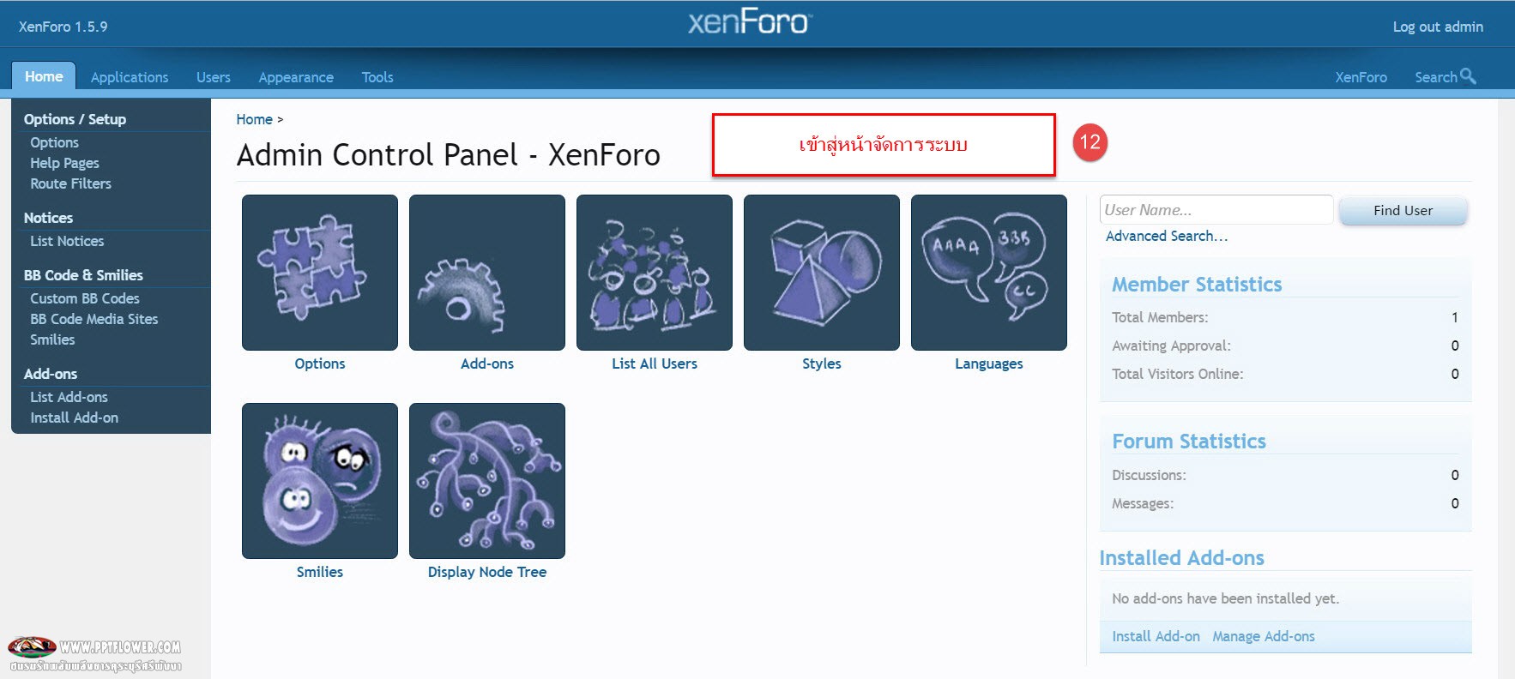The image size is (1515, 679).
Task: Click the List All Users text link
Action: click(x=655, y=364)
